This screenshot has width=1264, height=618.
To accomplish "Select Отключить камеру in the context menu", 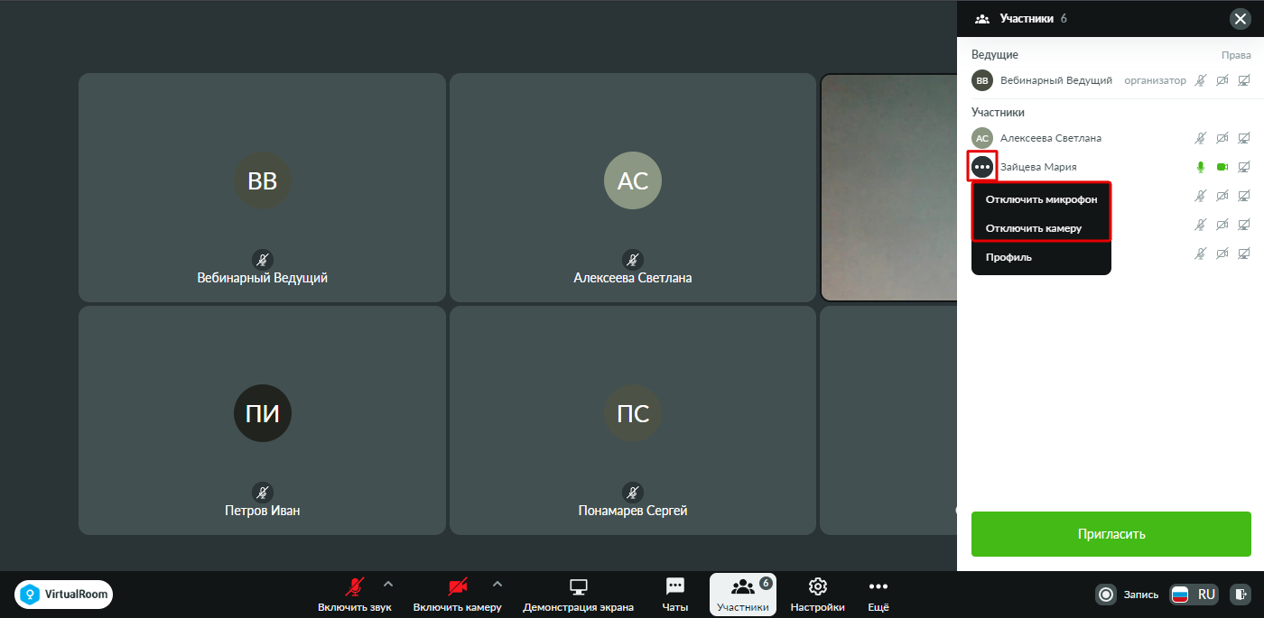I will coord(1041,228).
